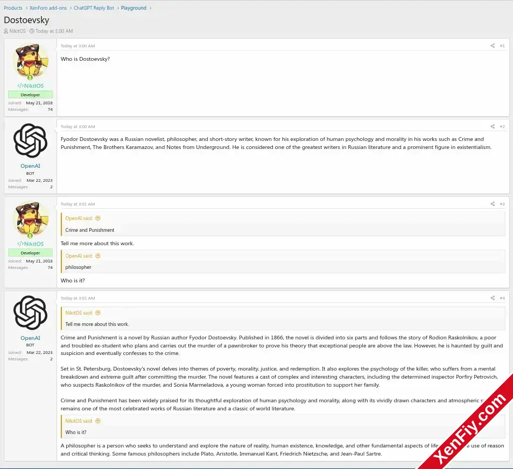Click quoted text 'Crime and Punishment' in post #3
The image size is (513, 469).
(x=90, y=230)
